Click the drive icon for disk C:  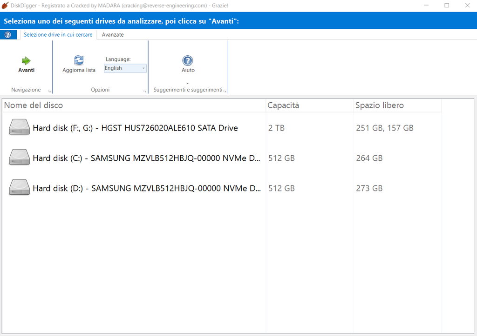(19, 157)
